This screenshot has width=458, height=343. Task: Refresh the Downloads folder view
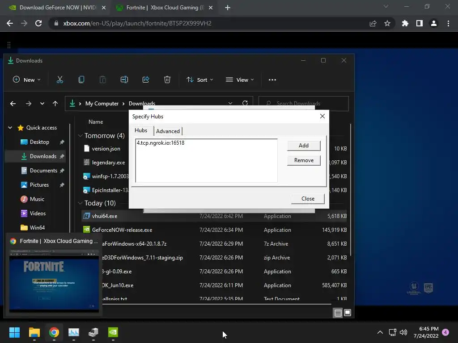point(245,103)
